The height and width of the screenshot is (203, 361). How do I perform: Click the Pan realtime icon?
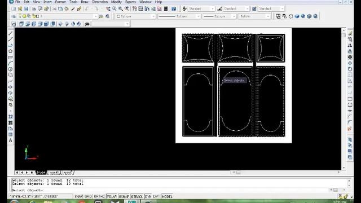108,9
